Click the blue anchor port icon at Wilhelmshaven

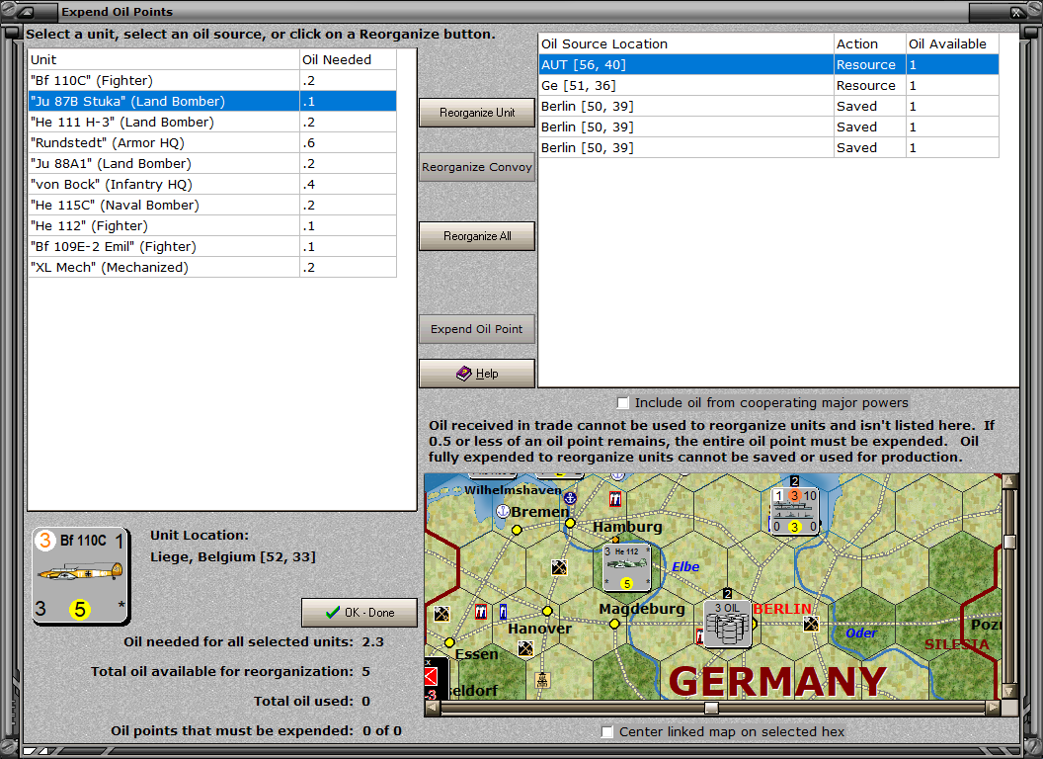[x=570, y=498]
